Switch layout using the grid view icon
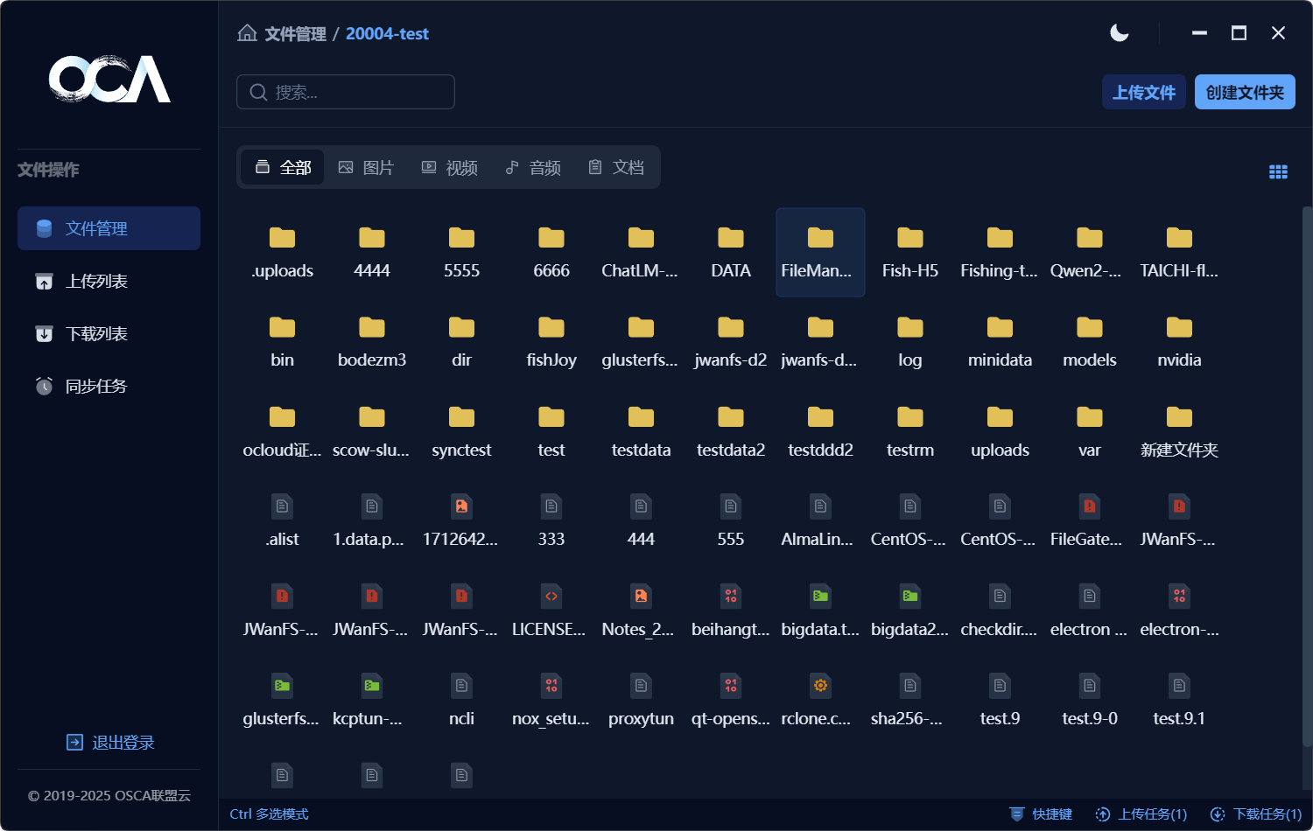 point(1278,172)
